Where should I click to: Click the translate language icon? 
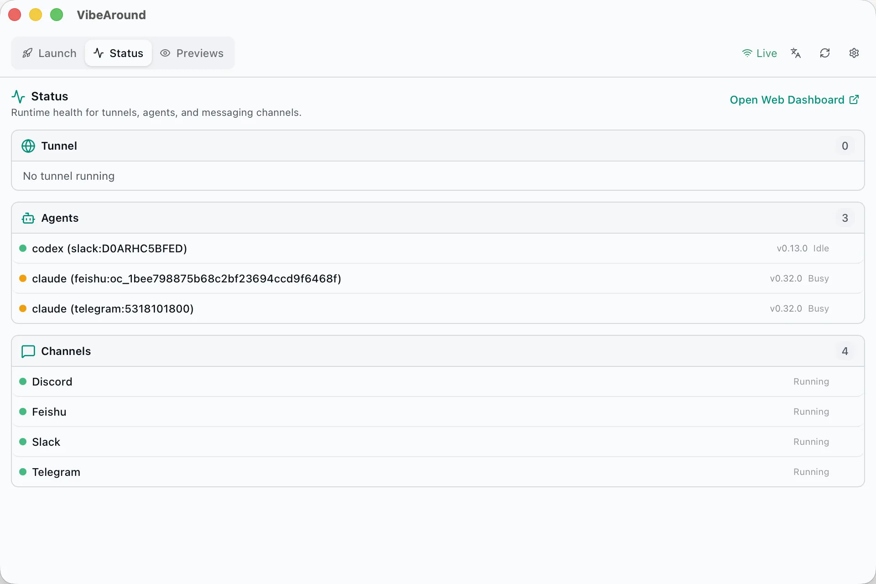796,53
